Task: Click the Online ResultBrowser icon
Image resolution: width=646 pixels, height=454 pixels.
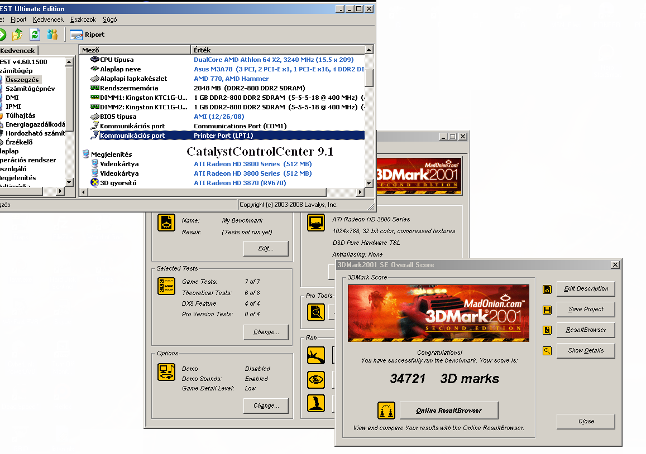Action: [386, 410]
